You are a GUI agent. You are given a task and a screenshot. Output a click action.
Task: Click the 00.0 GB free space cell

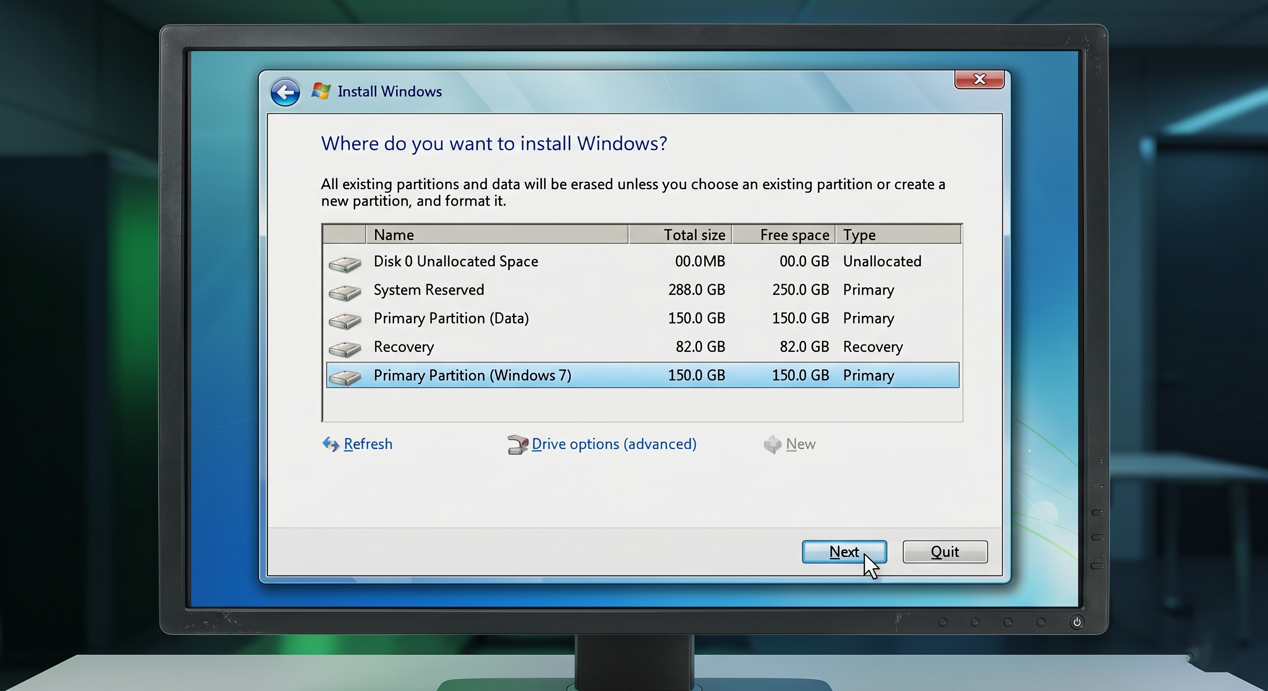(804, 261)
